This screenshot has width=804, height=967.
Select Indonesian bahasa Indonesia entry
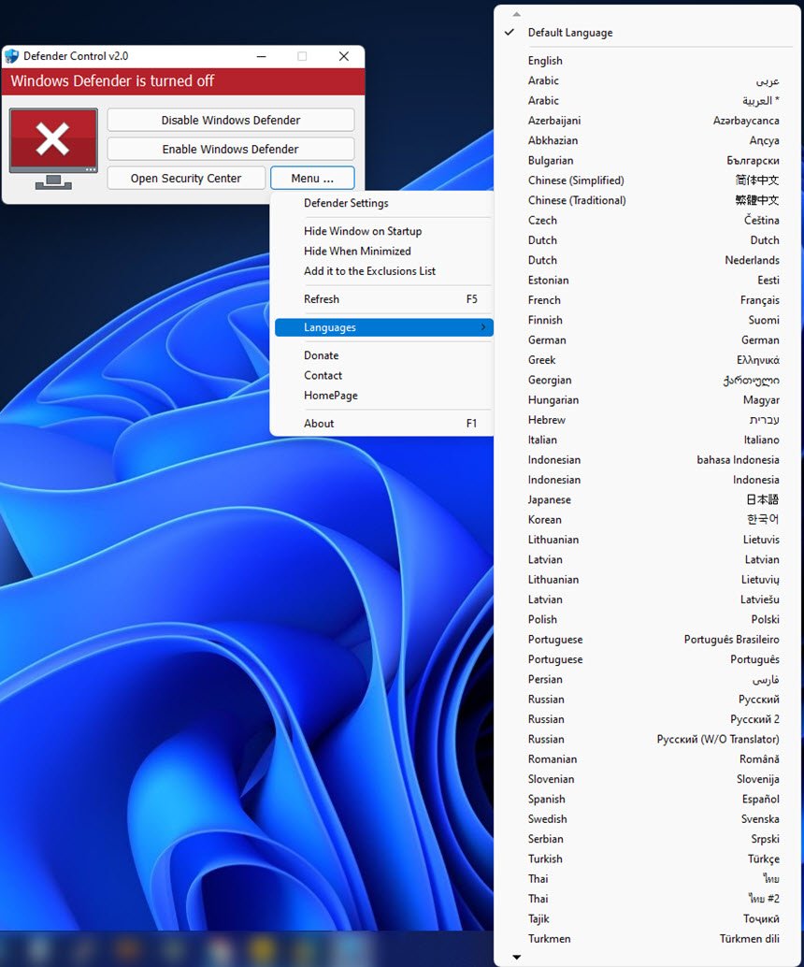pos(647,460)
